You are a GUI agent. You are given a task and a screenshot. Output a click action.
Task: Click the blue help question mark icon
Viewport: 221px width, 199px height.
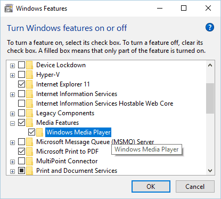tap(210, 27)
